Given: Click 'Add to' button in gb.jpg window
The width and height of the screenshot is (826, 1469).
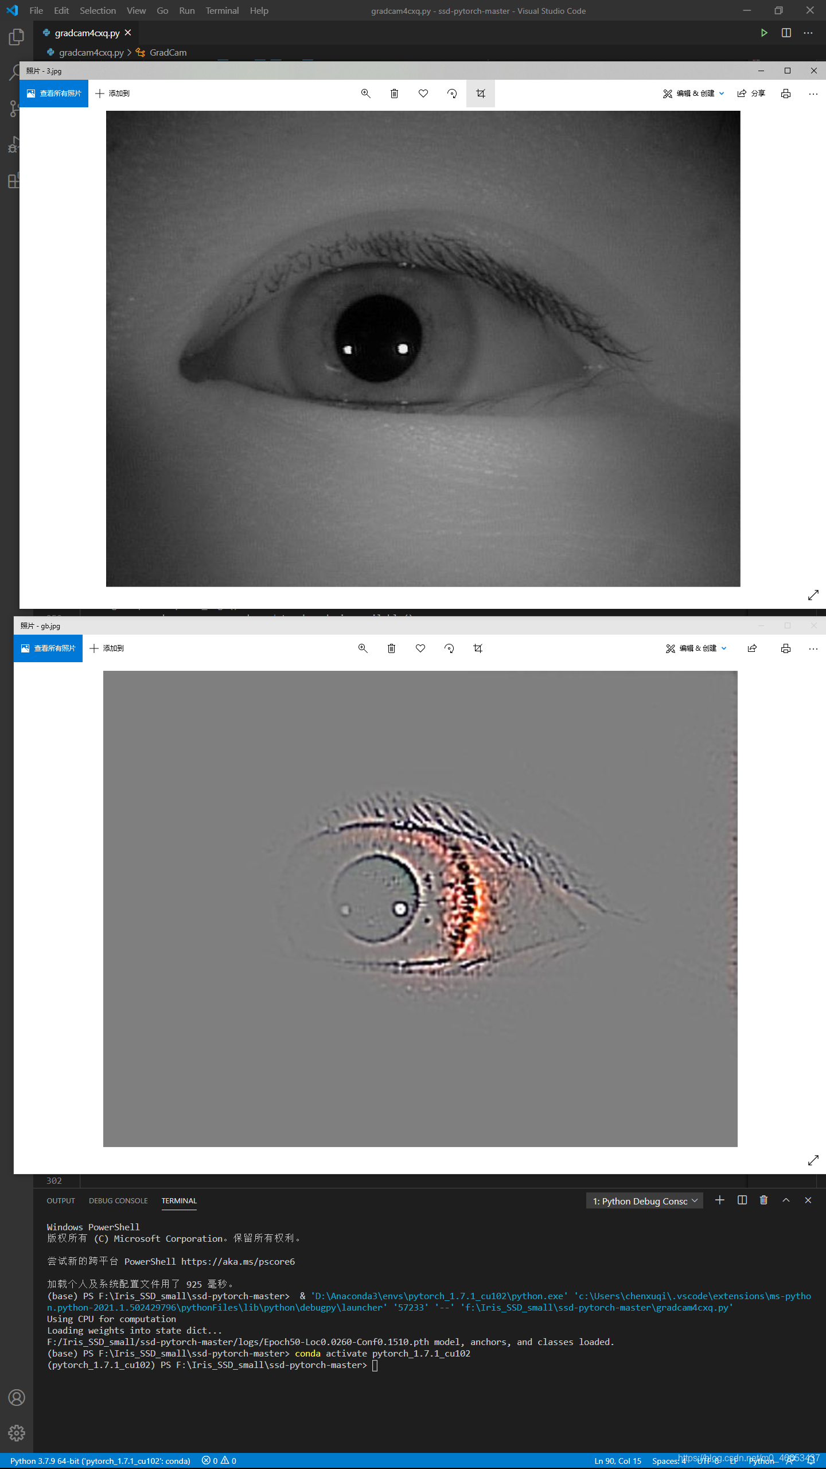Looking at the screenshot, I should pyautogui.click(x=107, y=648).
